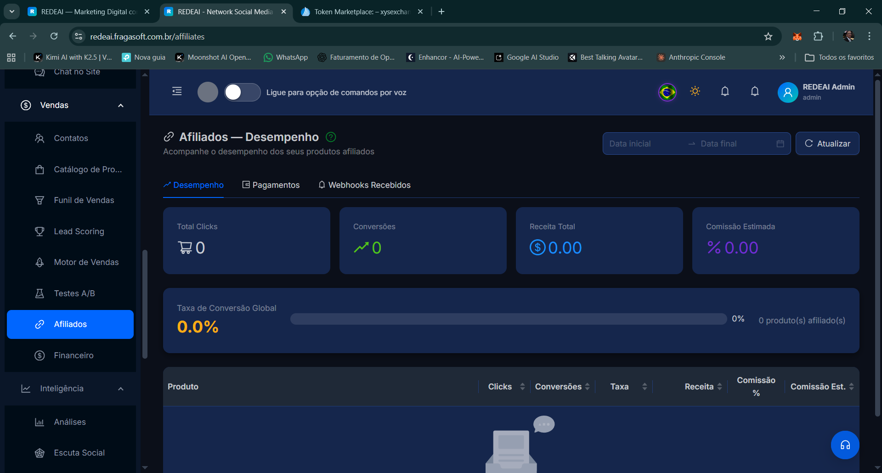
Task: Click the Comissão % column header
Action: coord(756,387)
